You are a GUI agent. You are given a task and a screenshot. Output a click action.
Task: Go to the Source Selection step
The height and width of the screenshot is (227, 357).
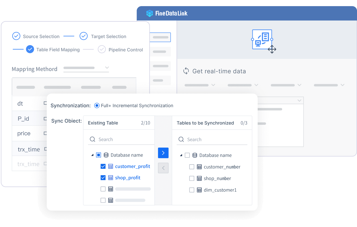[x=41, y=36]
